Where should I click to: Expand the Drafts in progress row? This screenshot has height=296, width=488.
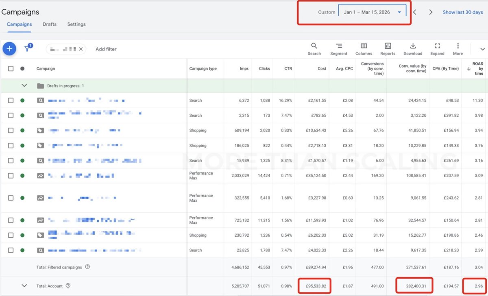click(x=24, y=86)
